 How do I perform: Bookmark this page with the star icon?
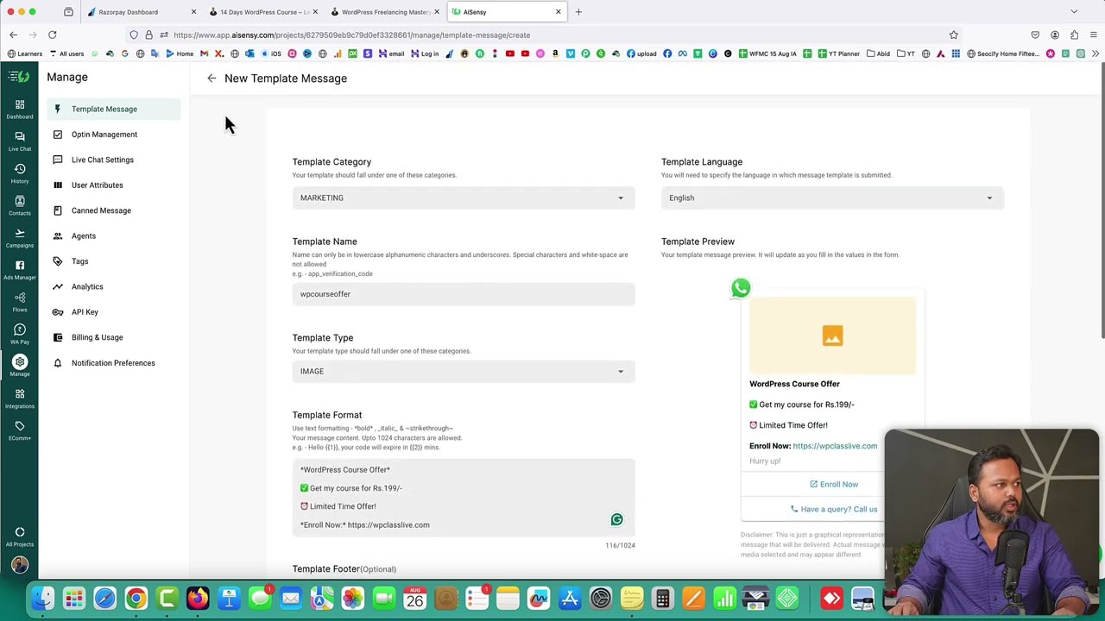[x=953, y=34]
